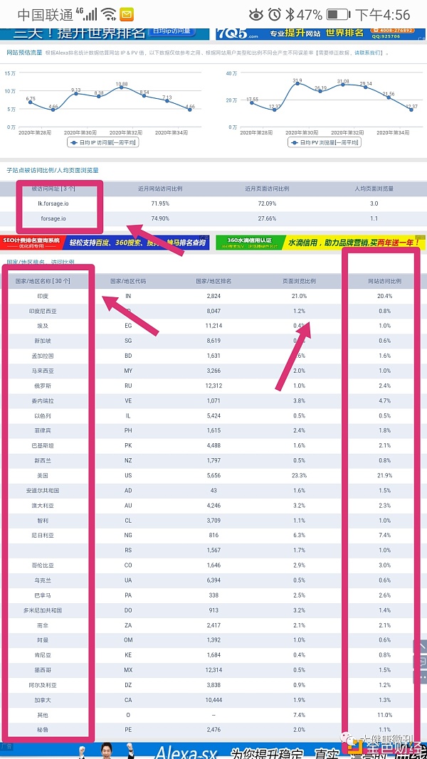Viewport: 427px width, 759px height.
Task: Open the Alexa-sx bottom banner ad
Action: click(213, 750)
